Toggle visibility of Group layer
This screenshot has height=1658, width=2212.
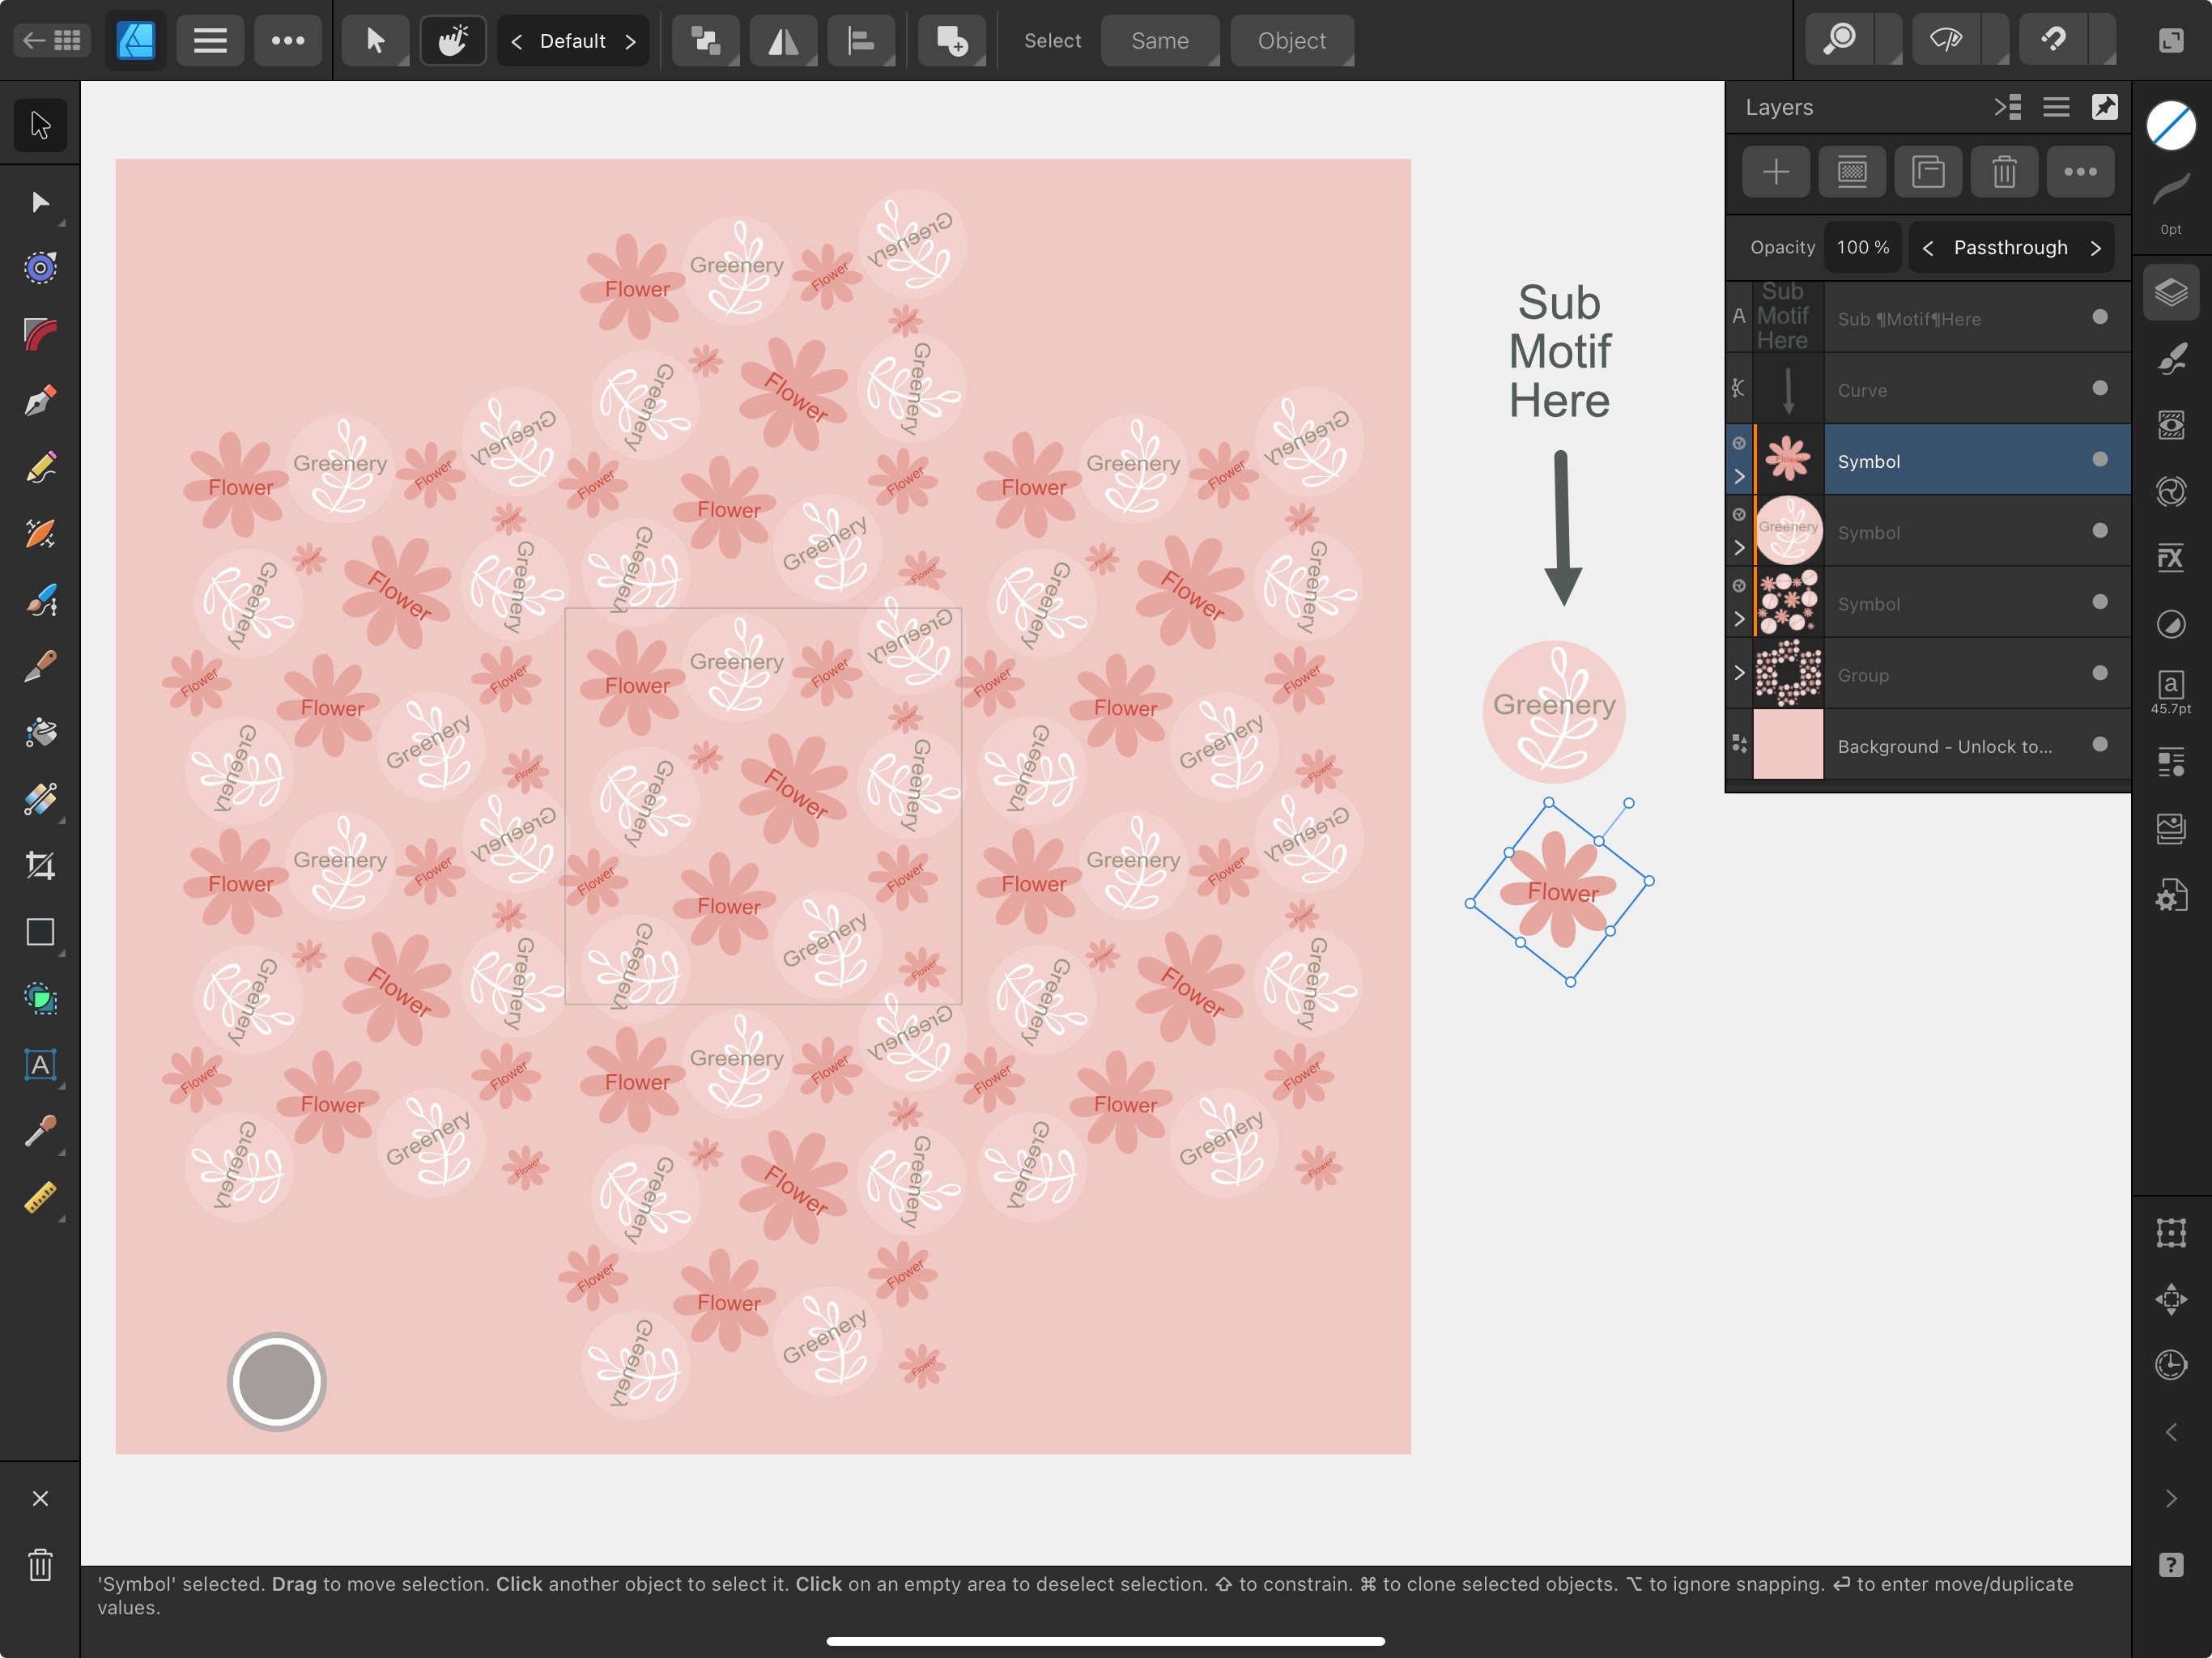click(2100, 674)
